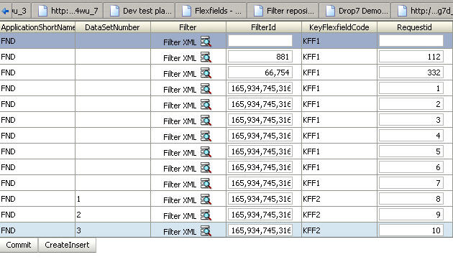Open Filter XML lookup icon for Requestid 10
This screenshot has width=453, height=262.
coord(206,231)
